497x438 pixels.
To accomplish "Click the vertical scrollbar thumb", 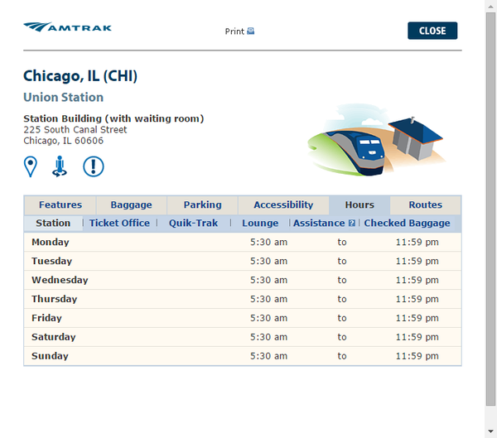I will [490, 209].
